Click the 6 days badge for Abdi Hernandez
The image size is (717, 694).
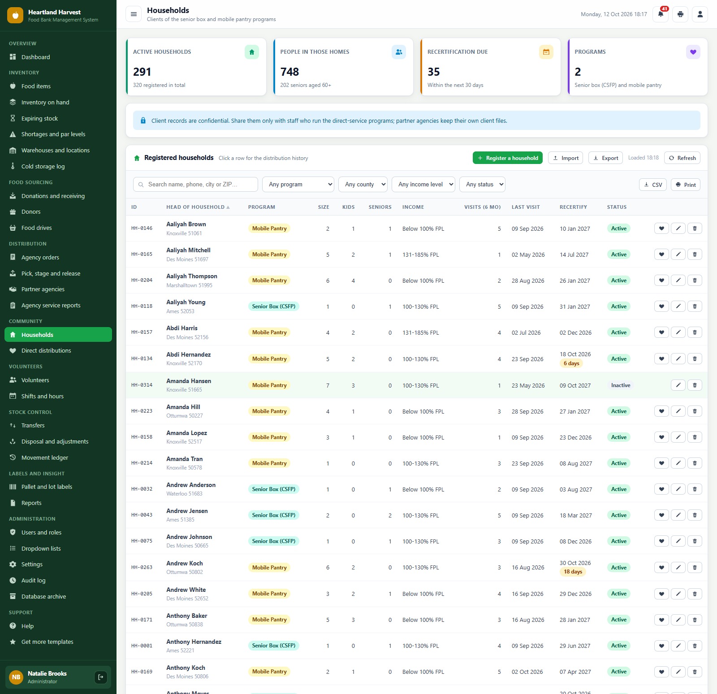[x=571, y=363]
